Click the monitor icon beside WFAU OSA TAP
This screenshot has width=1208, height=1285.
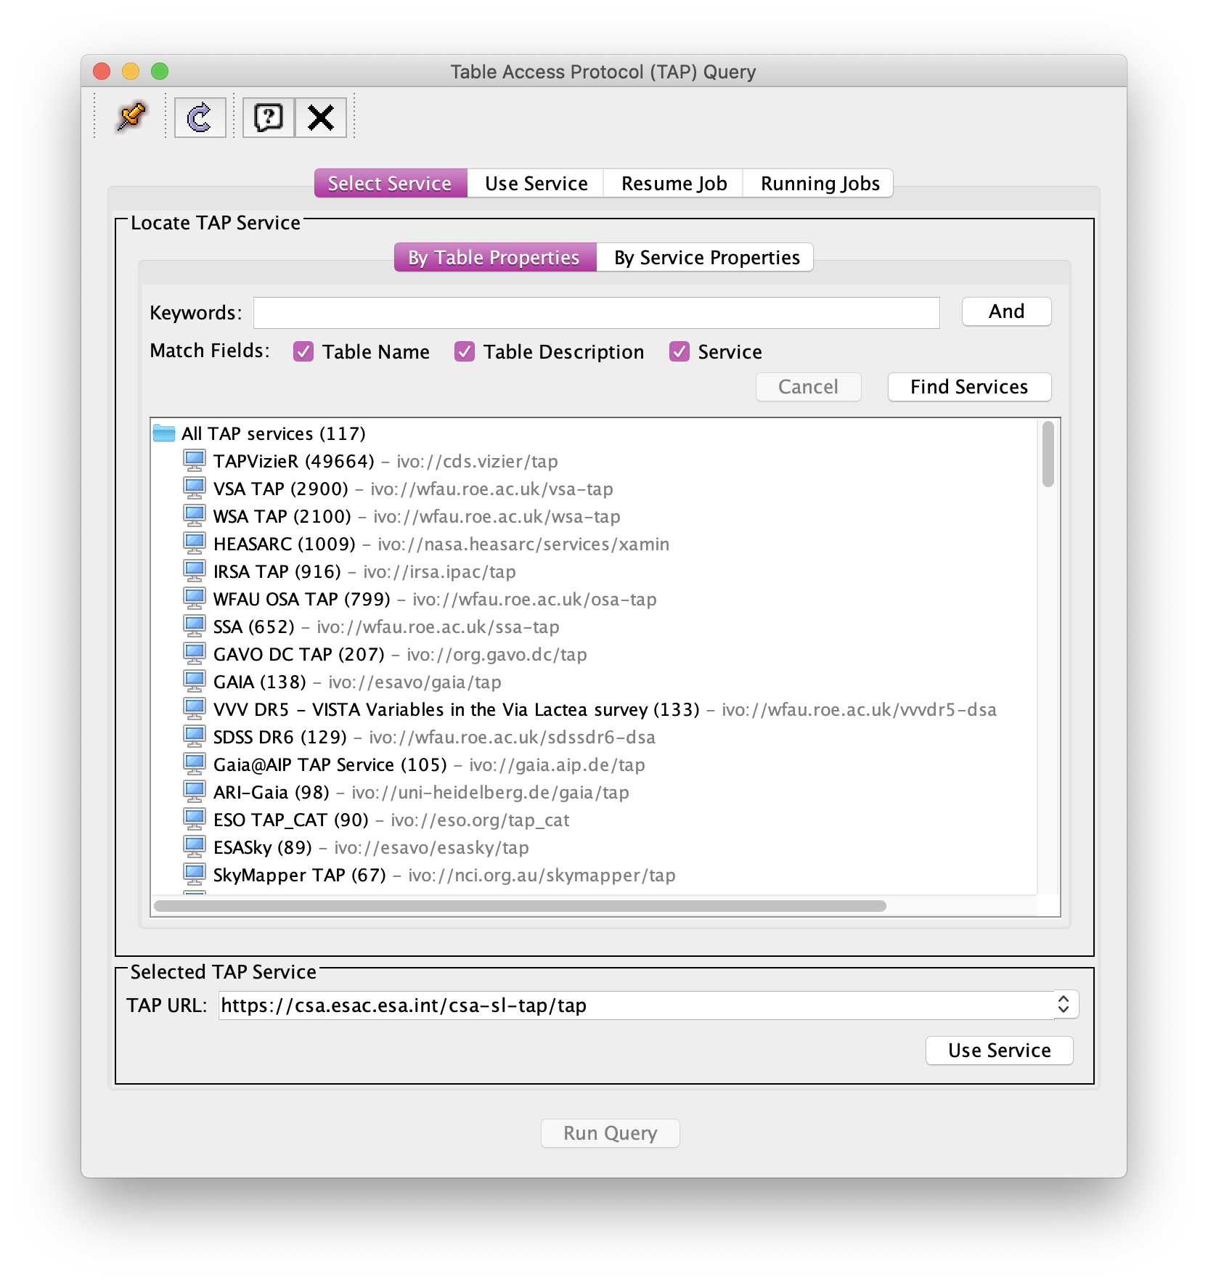coord(194,599)
